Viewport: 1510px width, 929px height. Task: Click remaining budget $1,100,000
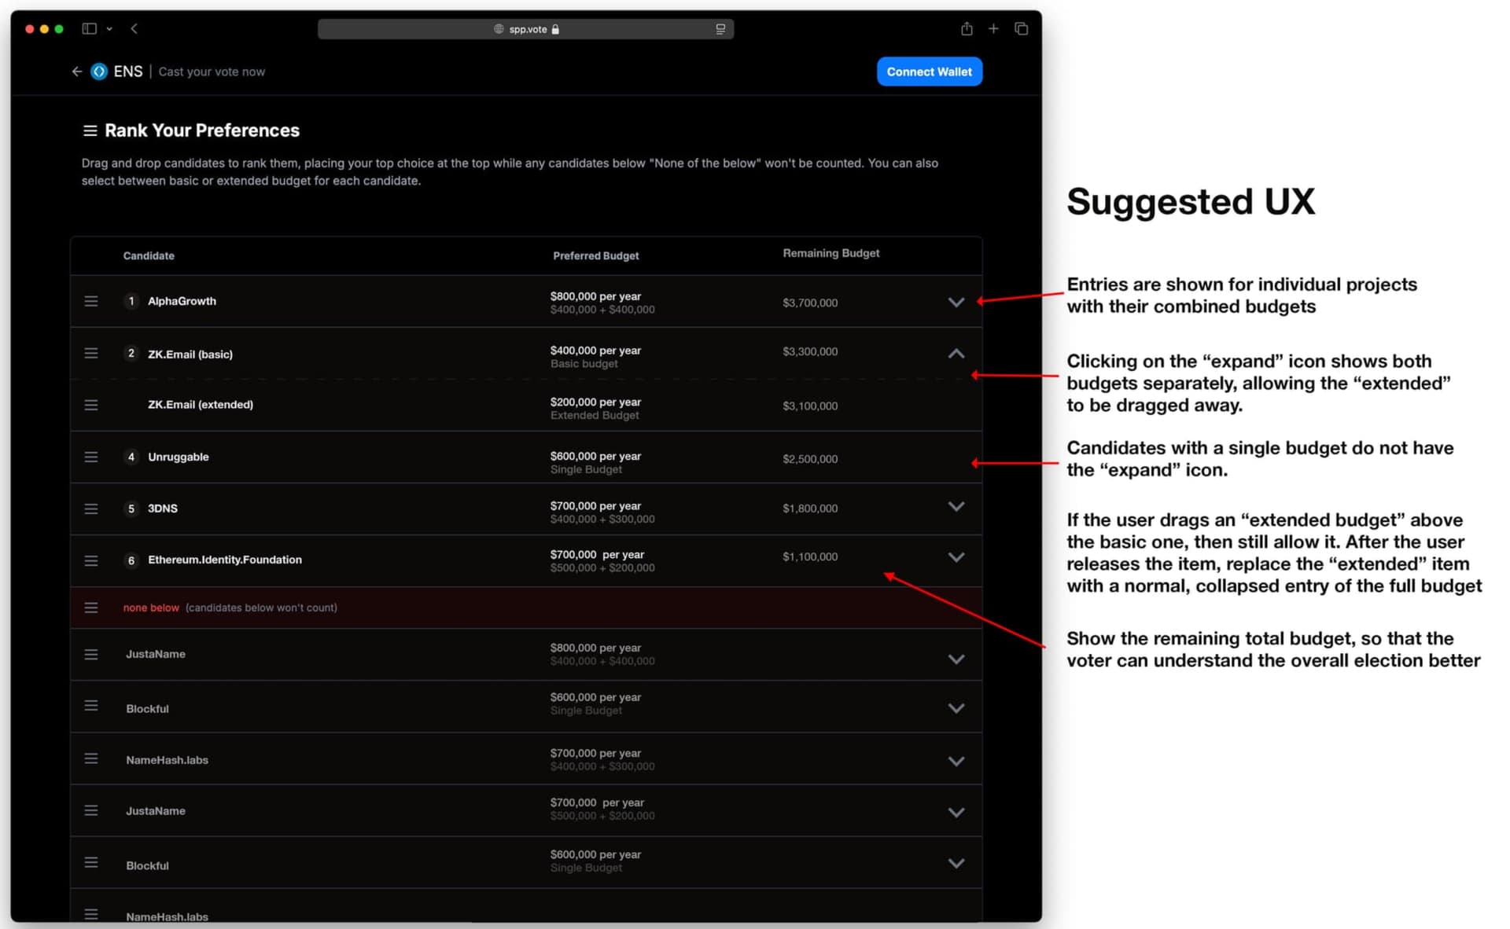tap(810, 556)
